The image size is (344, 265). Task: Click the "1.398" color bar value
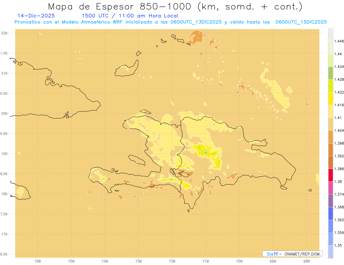(339, 143)
